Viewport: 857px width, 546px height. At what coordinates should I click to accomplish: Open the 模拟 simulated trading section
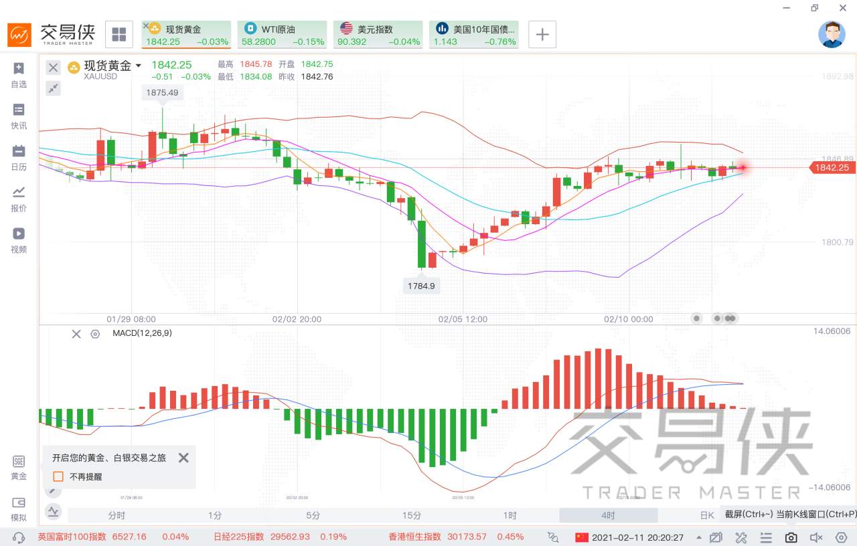pyautogui.click(x=19, y=510)
